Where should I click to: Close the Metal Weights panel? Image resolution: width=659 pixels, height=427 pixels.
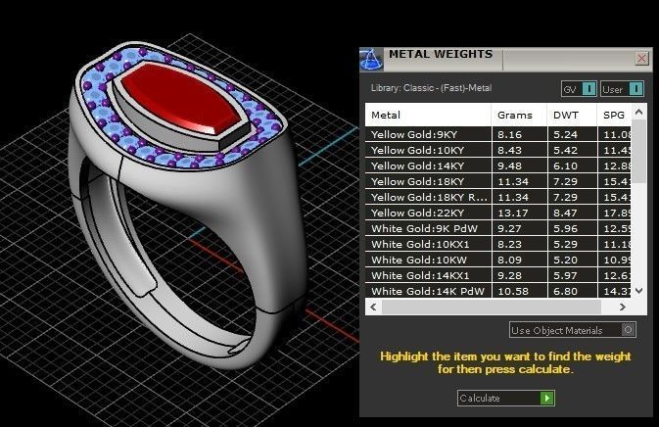[x=641, y=59]
